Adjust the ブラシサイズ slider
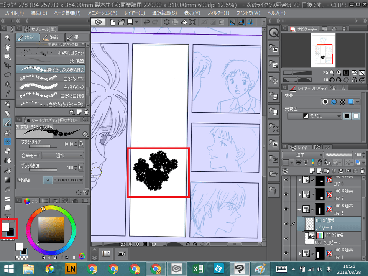 (44, 146)
